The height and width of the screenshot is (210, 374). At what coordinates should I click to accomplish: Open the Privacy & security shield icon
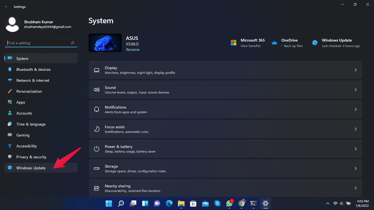pyautogui.click(x=10, y=157)
